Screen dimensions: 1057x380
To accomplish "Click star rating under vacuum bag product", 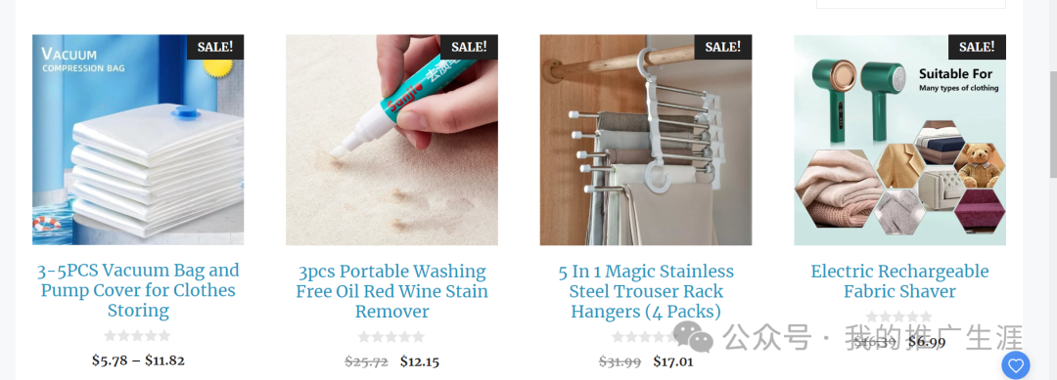I will (x=138, y=336).
